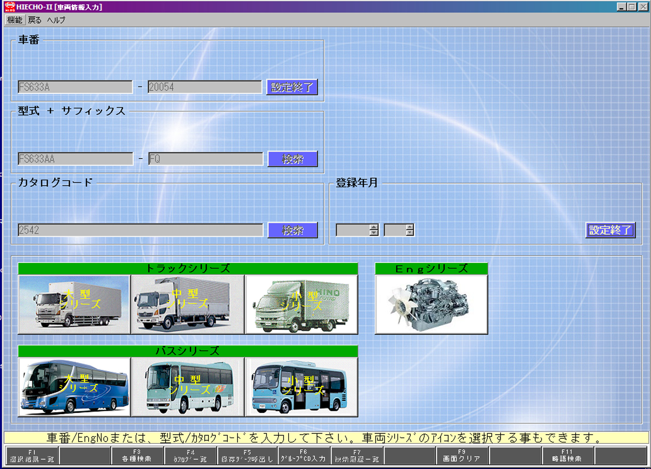Click the 戻る menu item

click(x=35, y=20)
